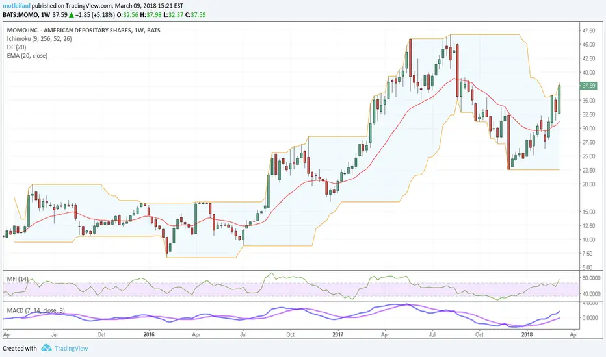
Task: Open the motleifaul author link
Action: [x=16, y=6]
